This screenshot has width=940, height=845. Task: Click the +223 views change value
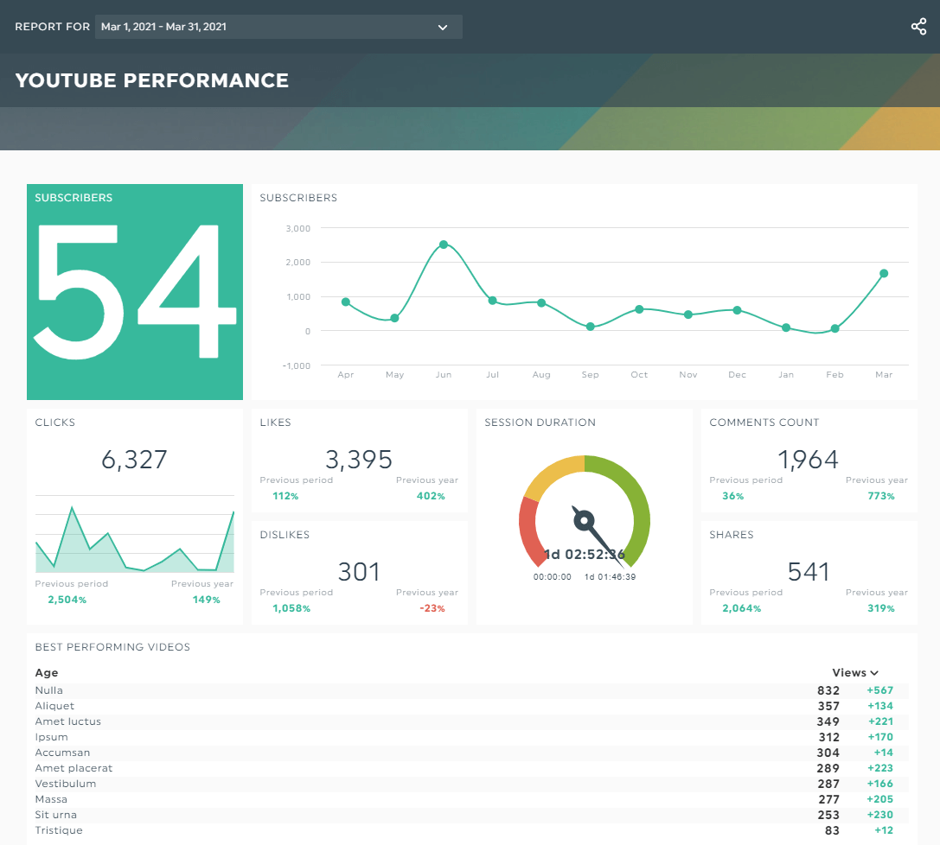click(880, 768)
